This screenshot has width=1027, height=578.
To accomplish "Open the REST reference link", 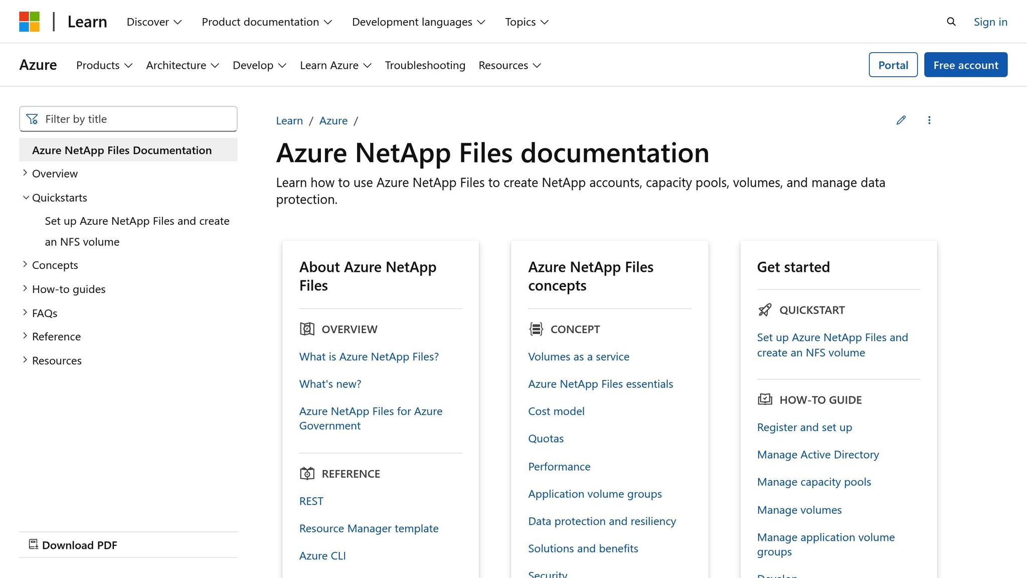I will [x=311, y=501].
